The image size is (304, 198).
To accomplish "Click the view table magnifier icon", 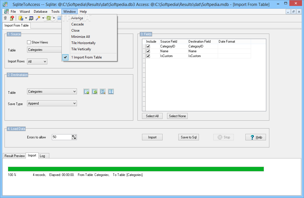I will pyautogui.click(x=103, y=92).
